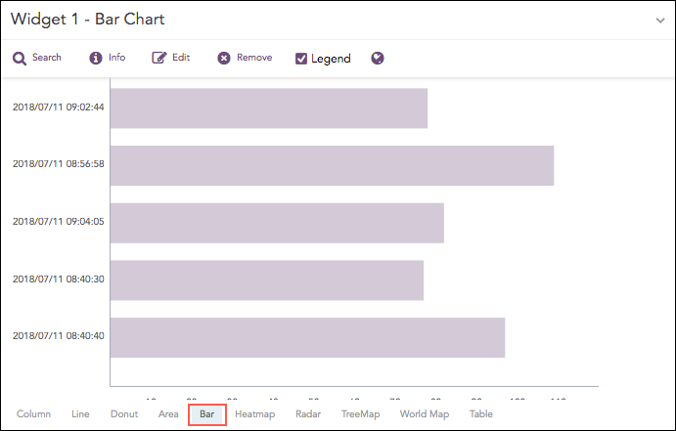Select the Line chart type
Viewport: 676px width, 431px height.
(80, 414)
